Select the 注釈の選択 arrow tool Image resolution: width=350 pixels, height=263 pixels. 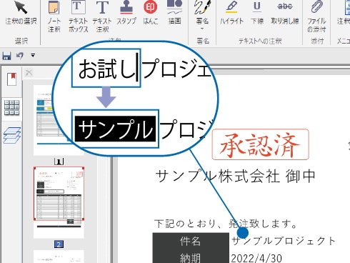point(21,13)
